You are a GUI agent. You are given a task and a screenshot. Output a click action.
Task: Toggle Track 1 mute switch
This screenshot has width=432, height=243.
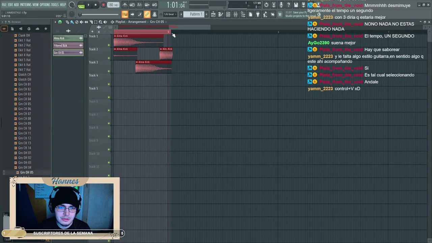pos(109,45)
